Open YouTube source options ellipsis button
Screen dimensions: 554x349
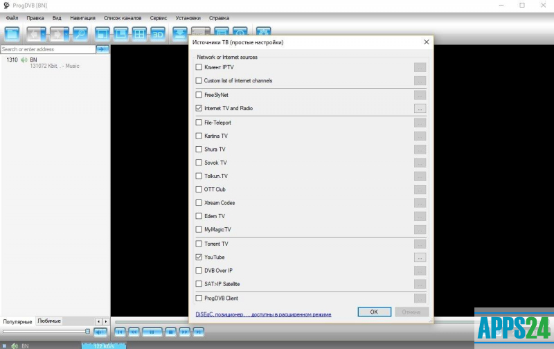click(x=420, y=257)
